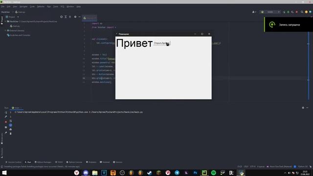Viewport: 313px width, 176px height.
Task: Click Run with Coverage icon in toolbar
Action: click(292, 12)
